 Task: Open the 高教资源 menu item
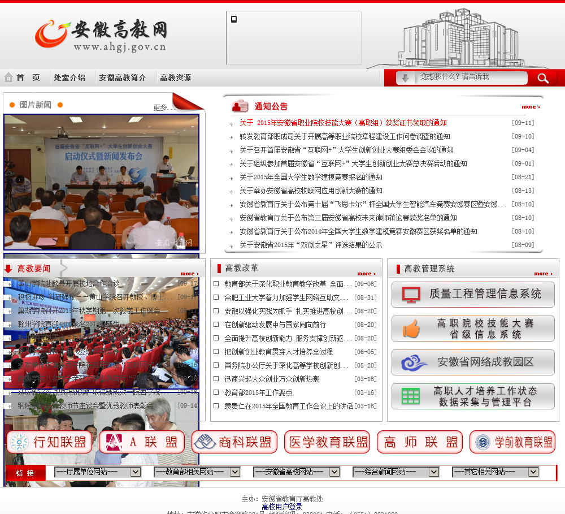(176, 77)
